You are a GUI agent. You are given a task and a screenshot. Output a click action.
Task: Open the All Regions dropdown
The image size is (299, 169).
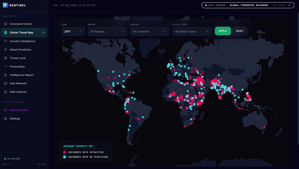pos(107,31)
